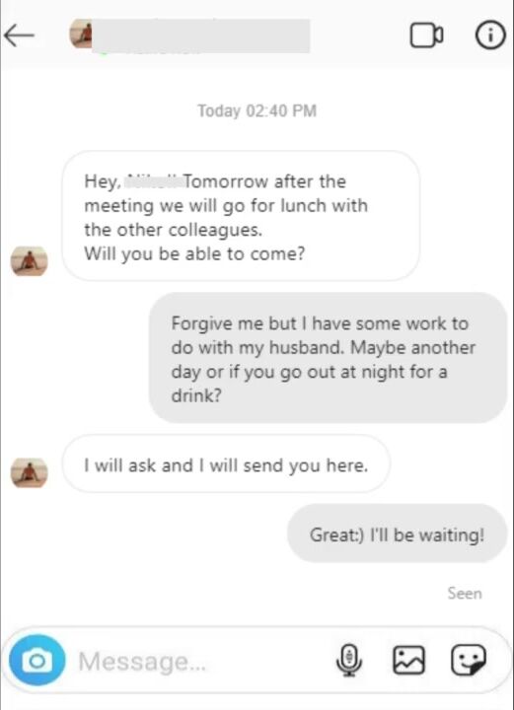Click the "Seen" read receipt label
514x710 pixels.
pyautogui.click(x=465, y=594)
